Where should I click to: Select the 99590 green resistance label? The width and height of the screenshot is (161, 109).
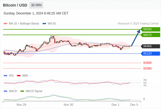tap(150, 29)
